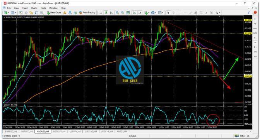
Task: Open the Templates icon
Action: 160,13
